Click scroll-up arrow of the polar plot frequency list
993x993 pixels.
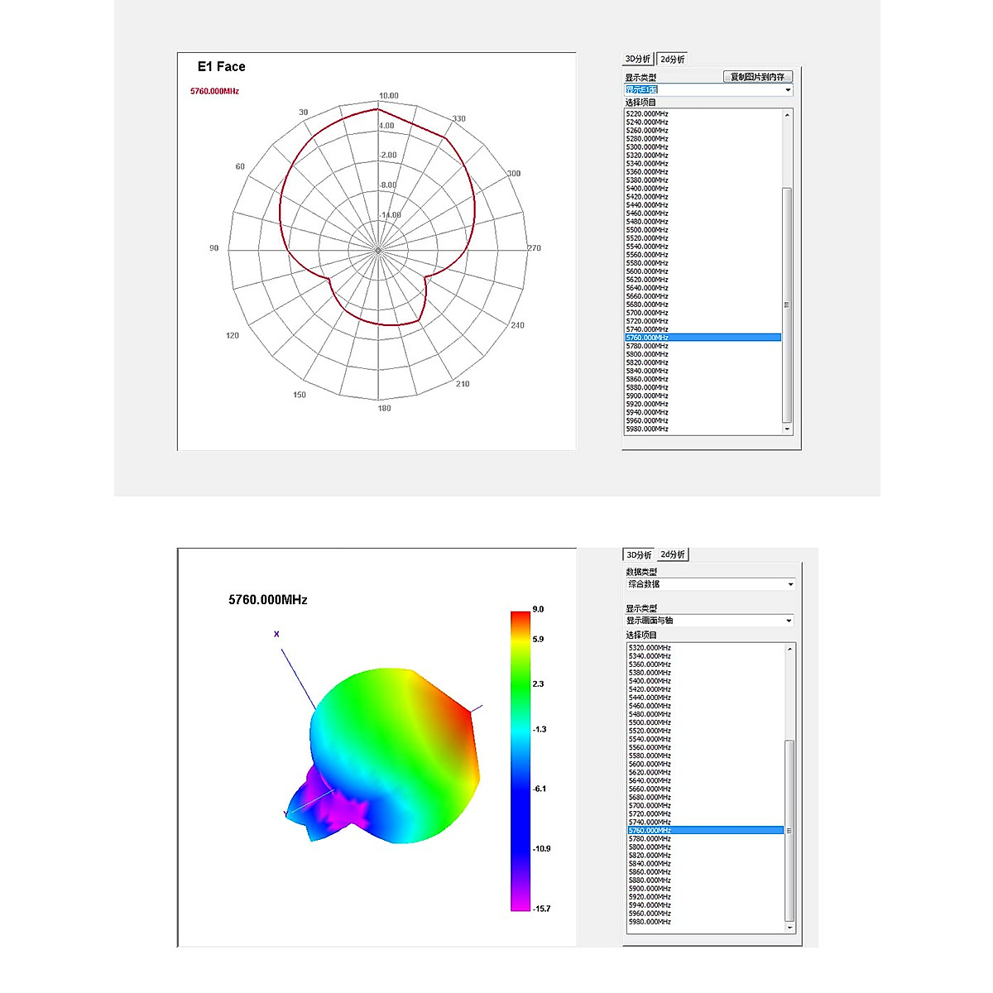point(787,115)
